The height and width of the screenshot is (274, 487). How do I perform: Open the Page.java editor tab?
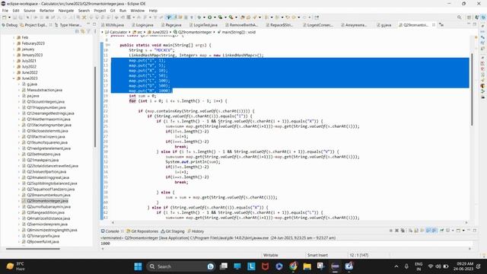[x=171, y=25]
